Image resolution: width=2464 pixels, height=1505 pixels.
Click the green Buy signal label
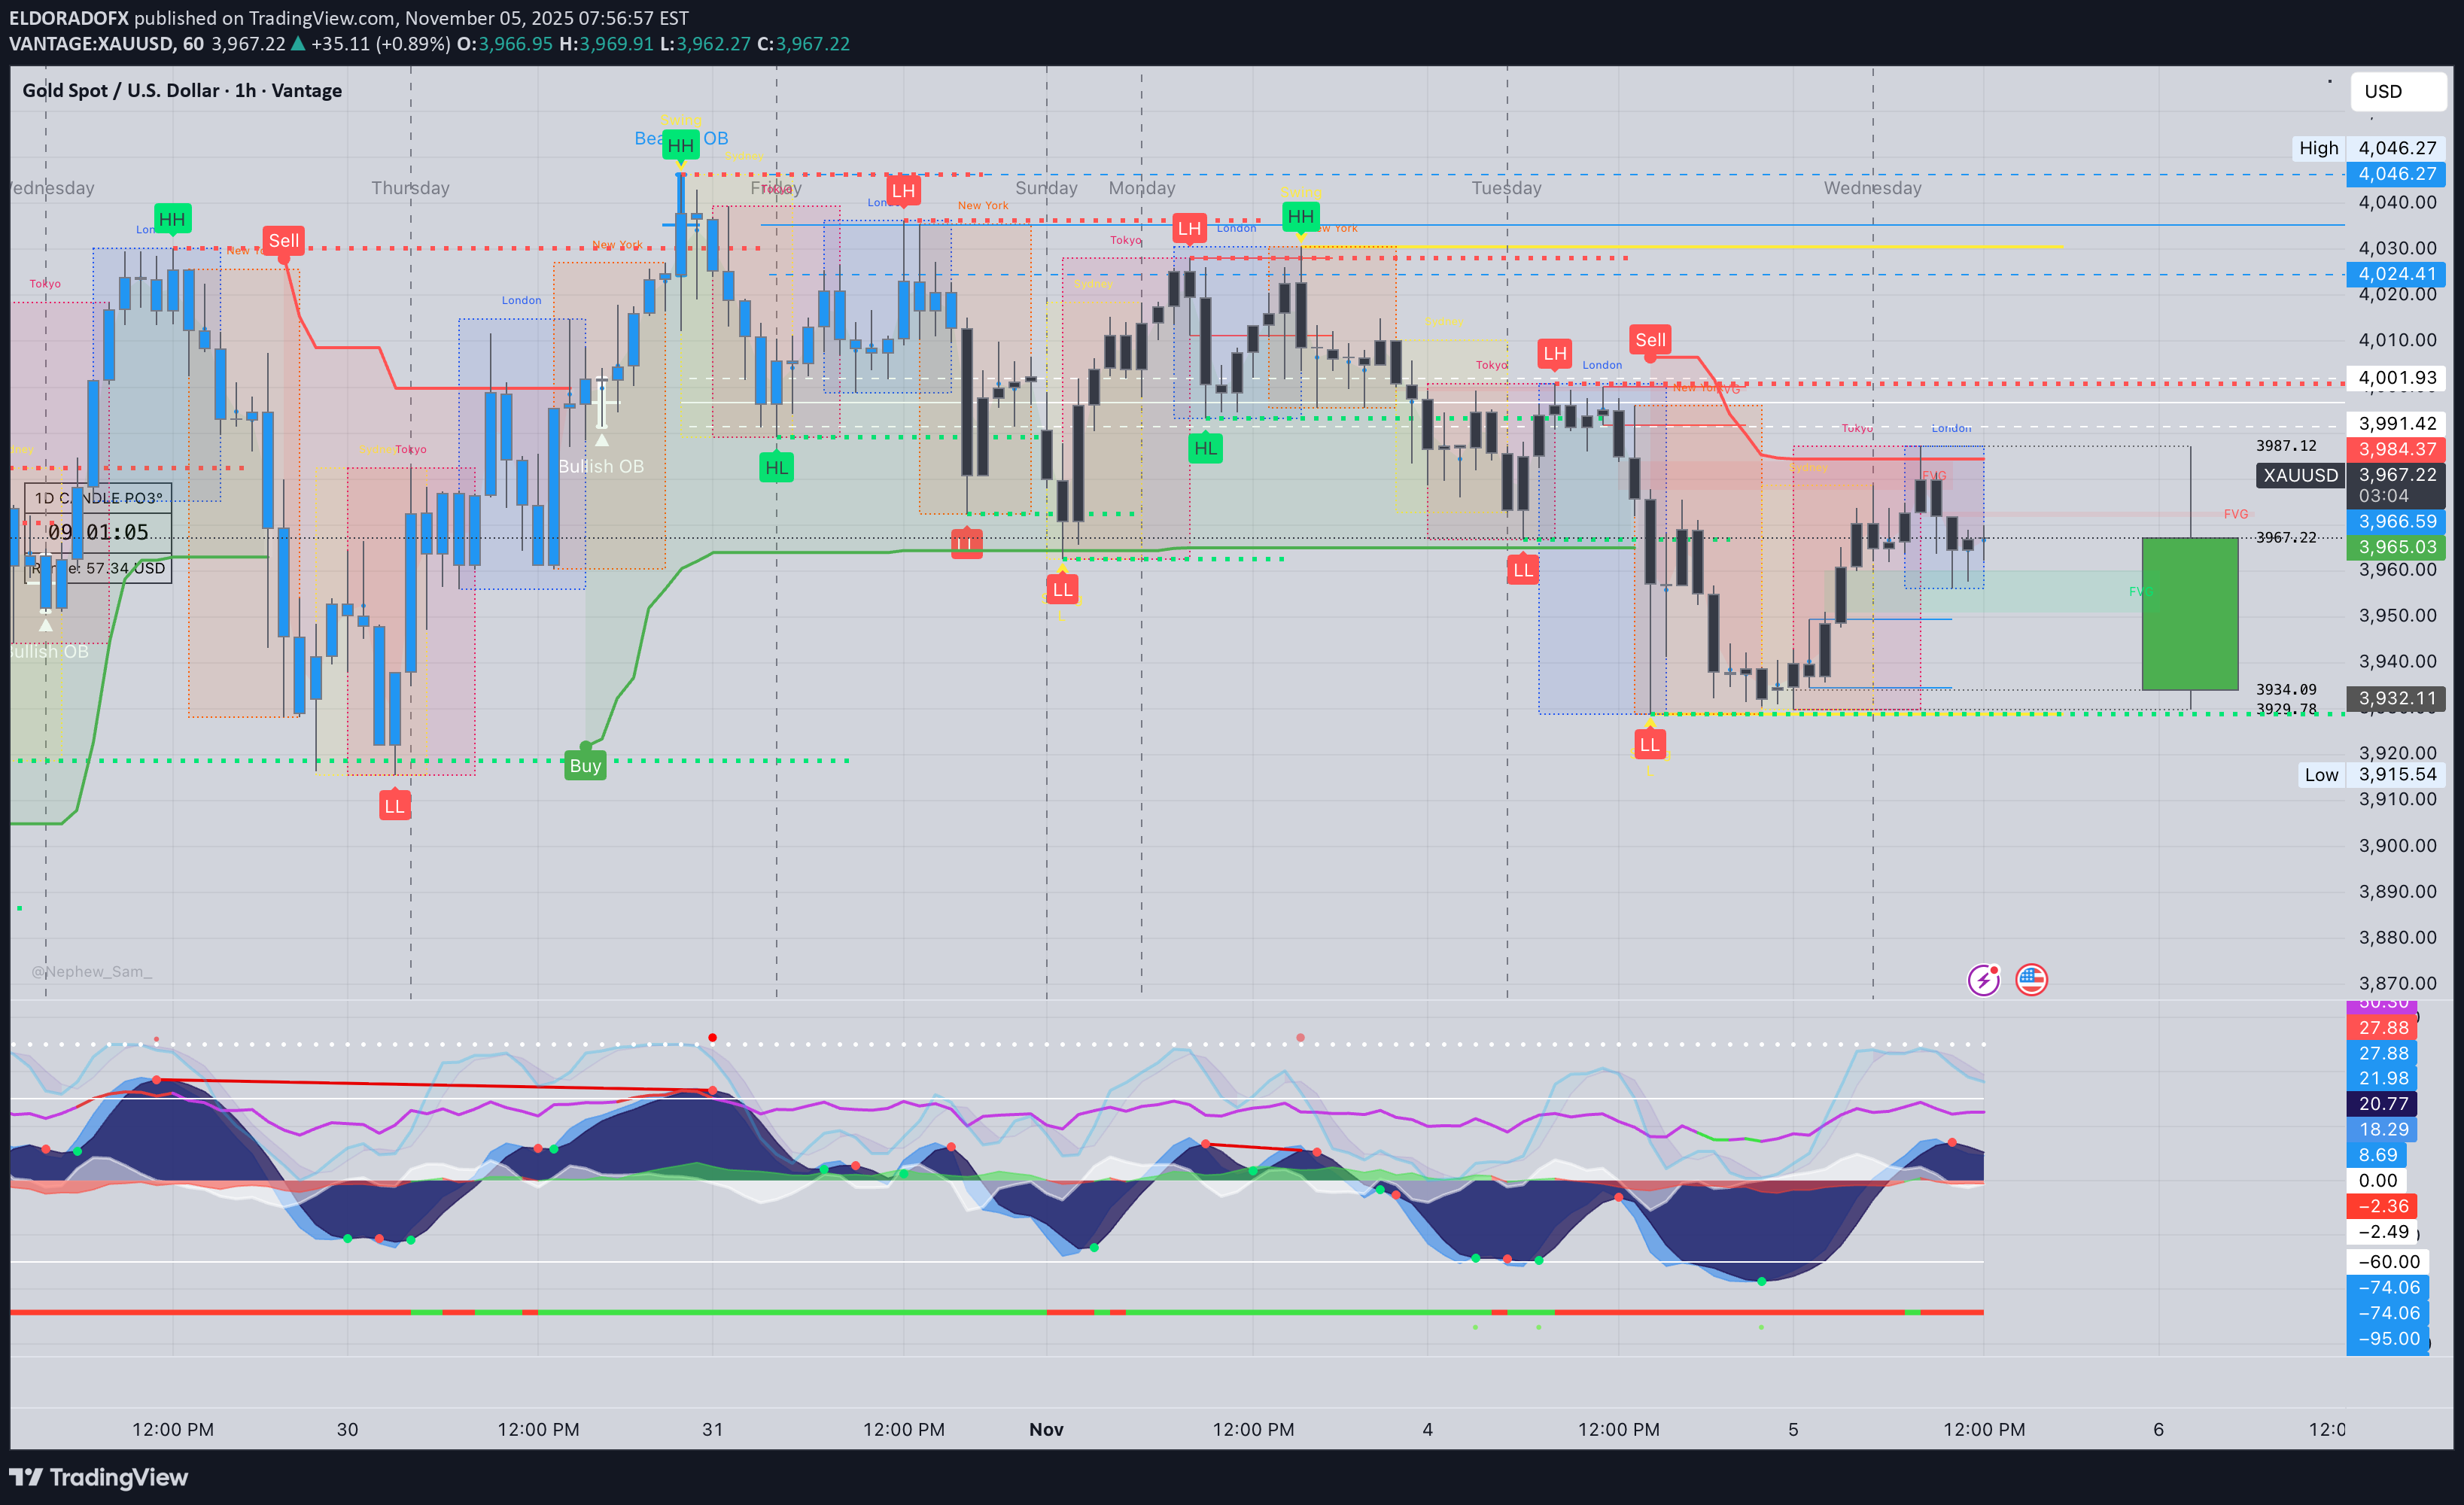(x=585, y=766)
